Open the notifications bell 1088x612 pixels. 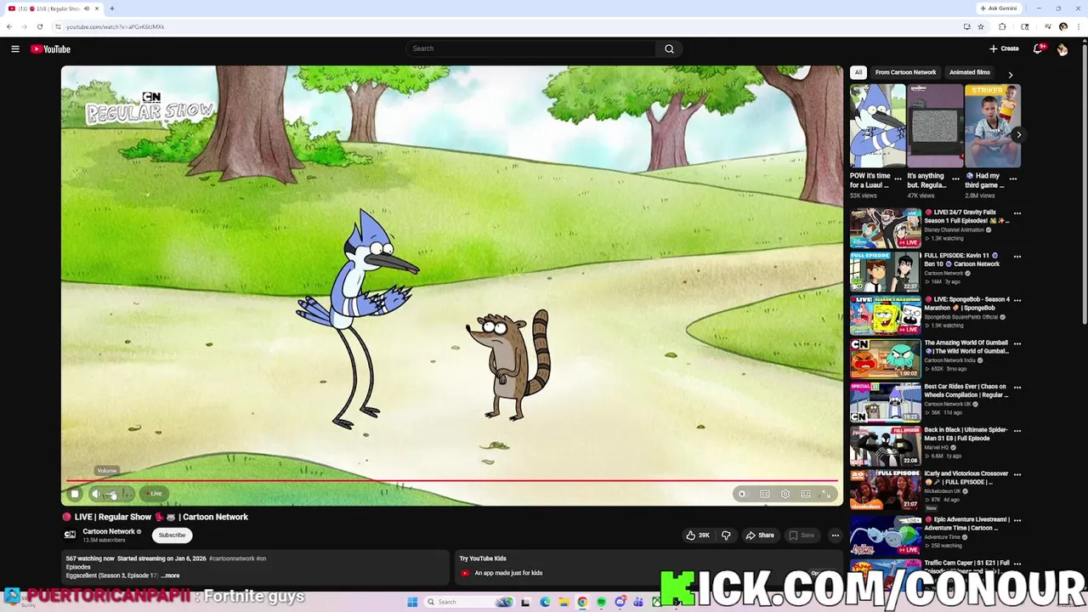pos(1037,48)
